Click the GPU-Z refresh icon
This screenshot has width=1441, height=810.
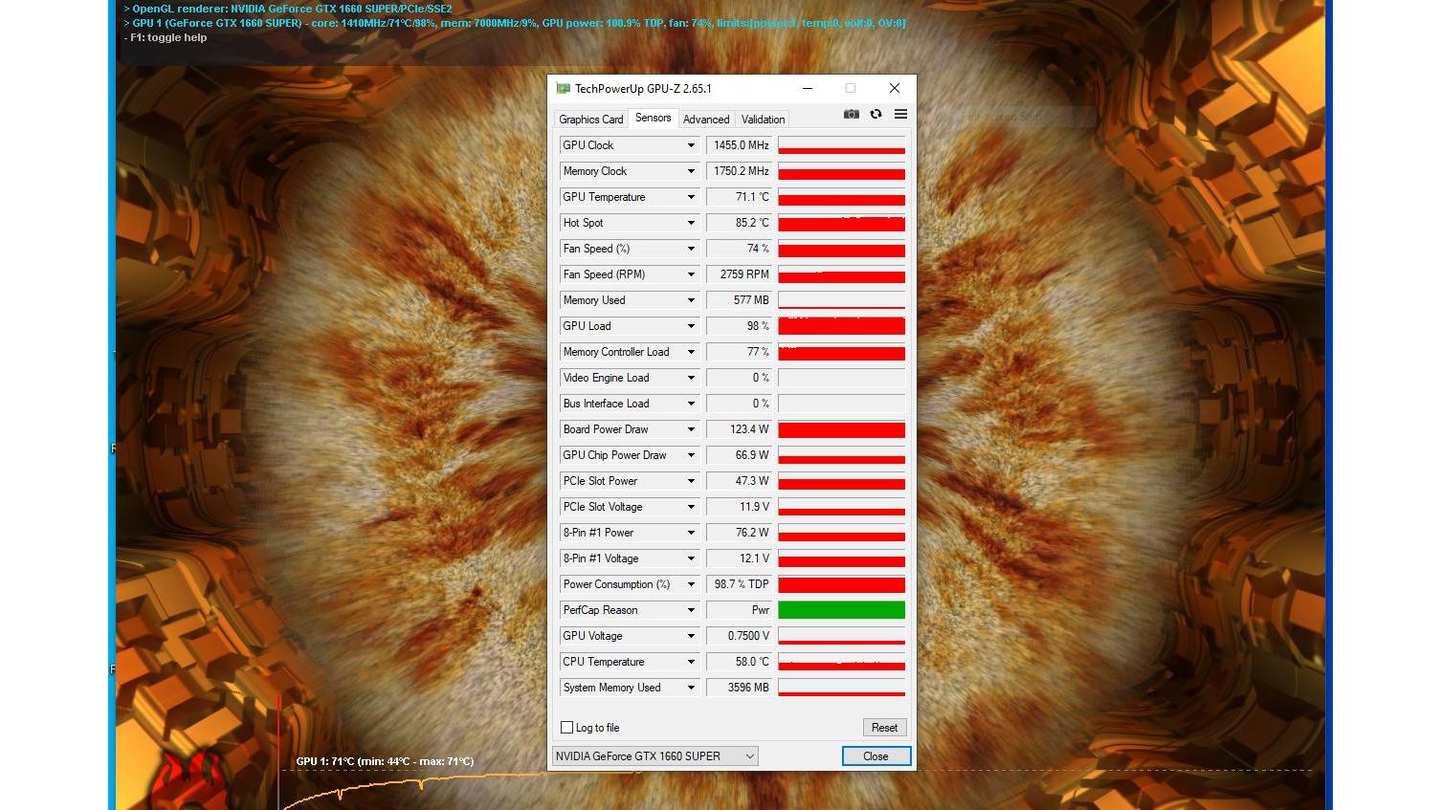(876, 114)
